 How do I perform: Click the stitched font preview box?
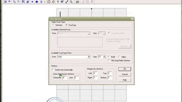[80, 42]
